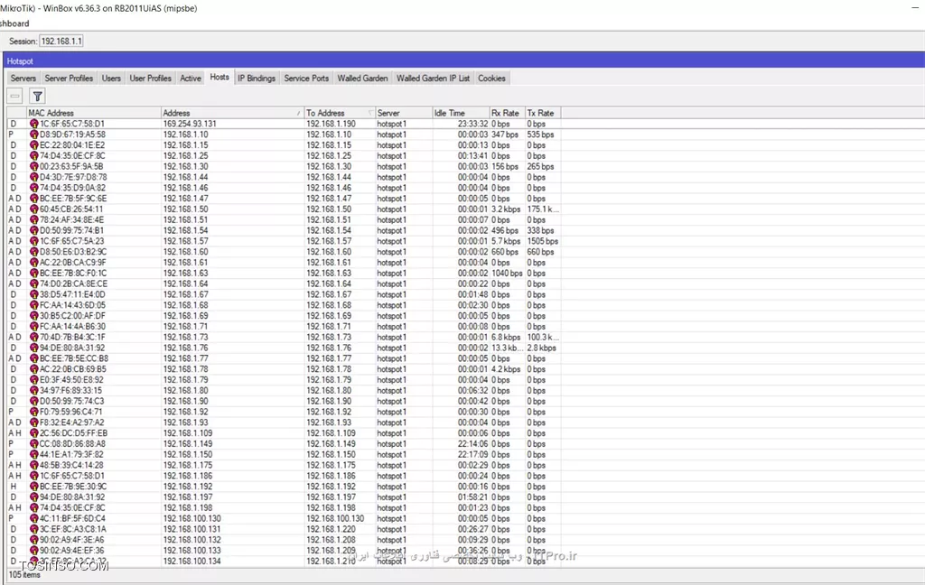
Task: Sort by MAC Address column header
Action: click(x=94, y=113)
